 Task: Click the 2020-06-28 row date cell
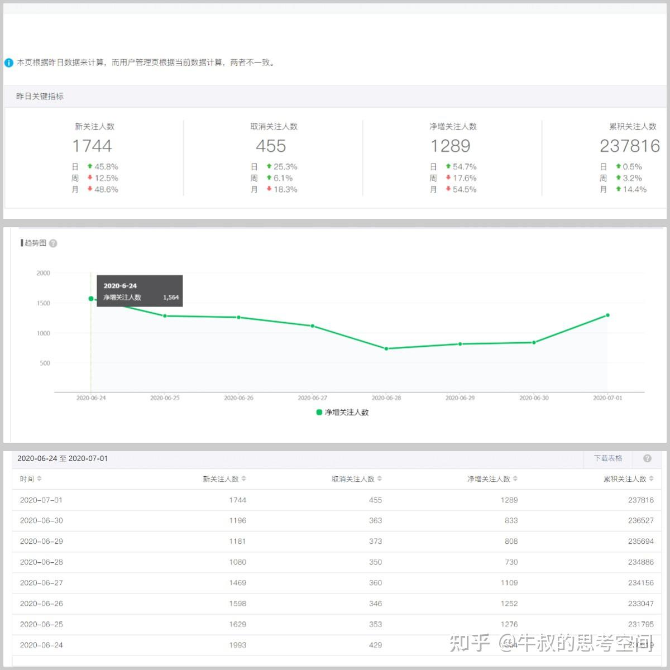point(41,562)
